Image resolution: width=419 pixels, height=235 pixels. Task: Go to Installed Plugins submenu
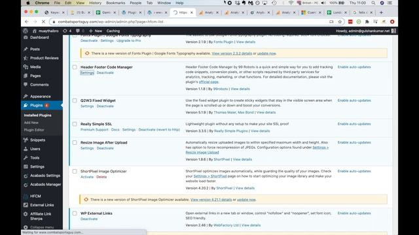[x=38, y=116]
